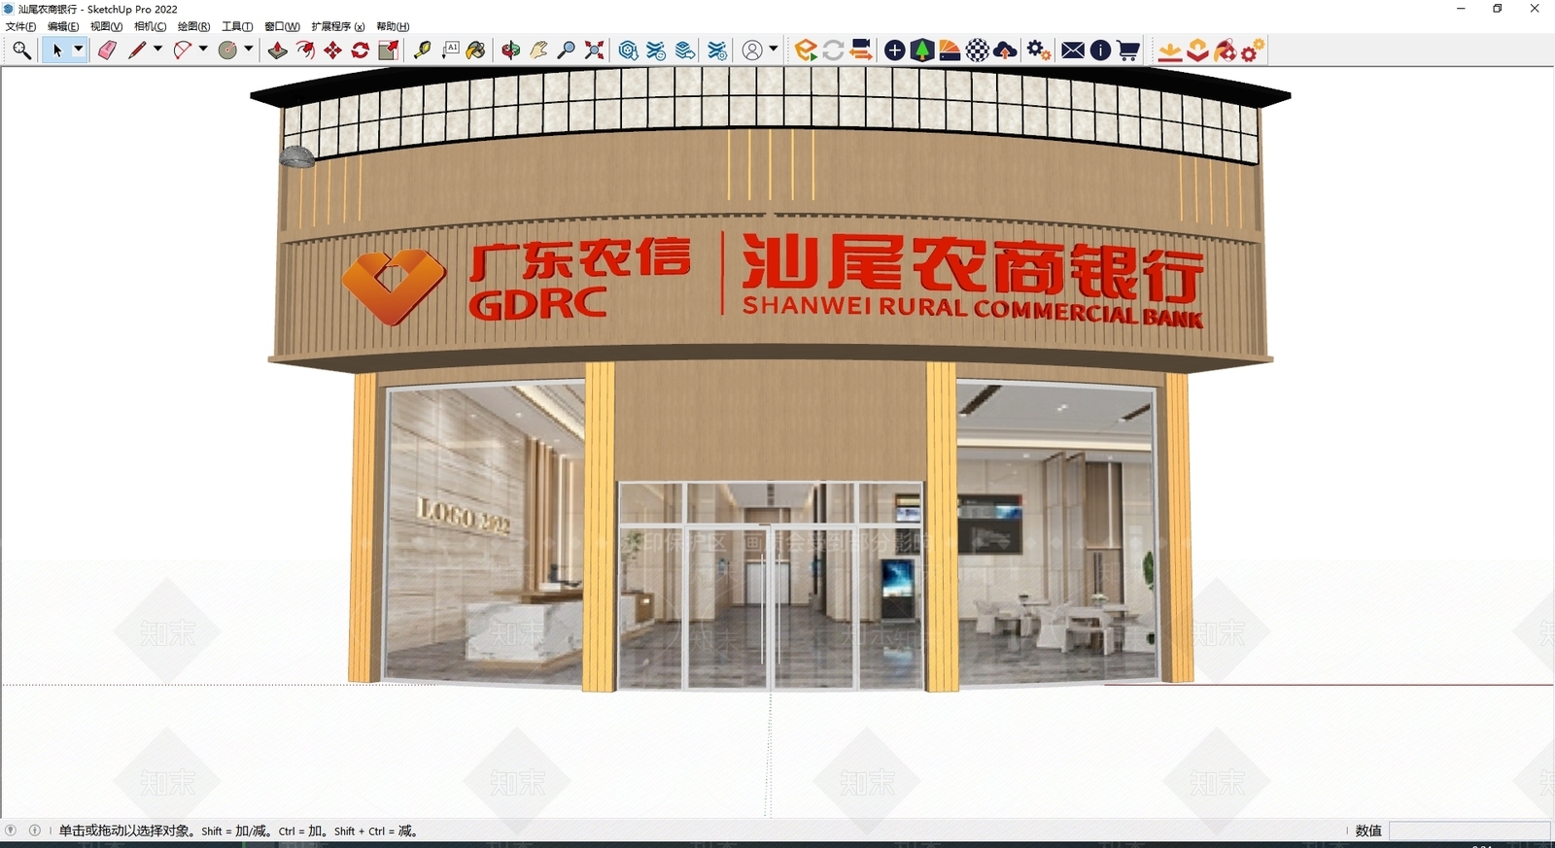This screenshot has height=848, width=1555.
Task: Open the 帮助(H) menu
Action: (x=393, y=26)
